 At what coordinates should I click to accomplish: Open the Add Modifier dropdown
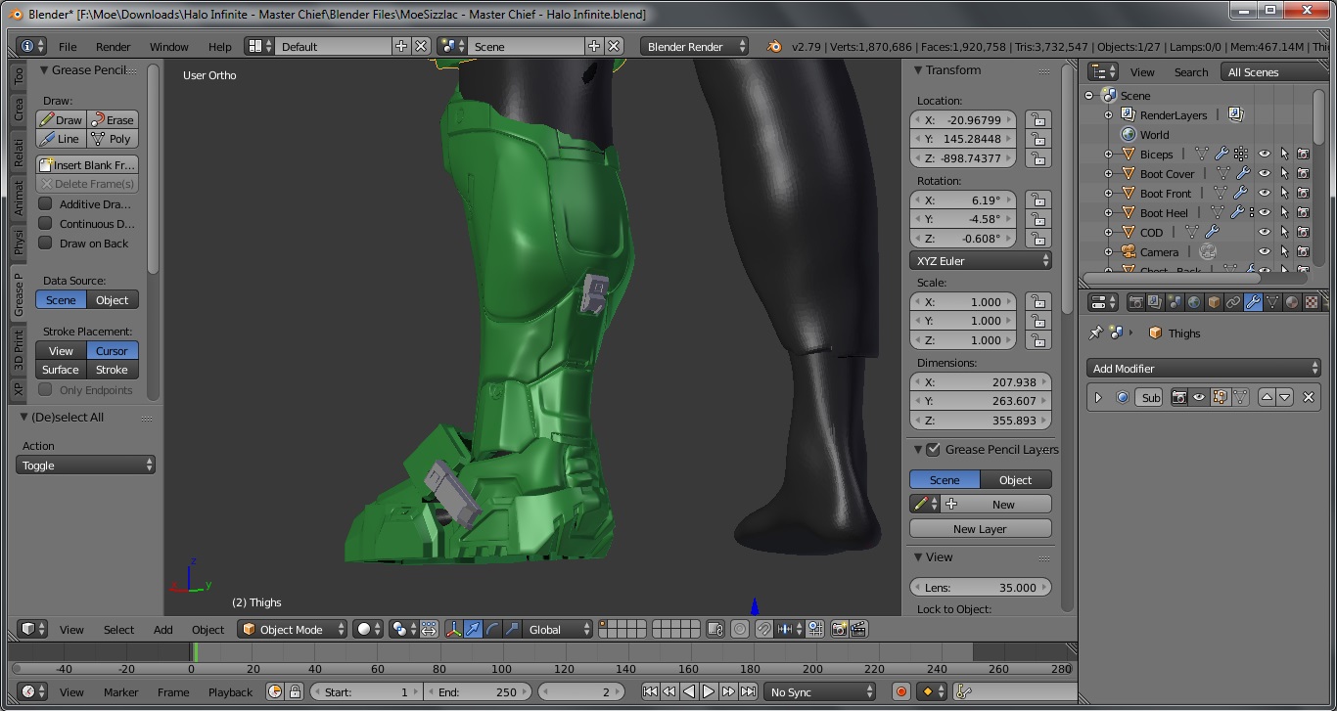click(x=1204, y=369)
